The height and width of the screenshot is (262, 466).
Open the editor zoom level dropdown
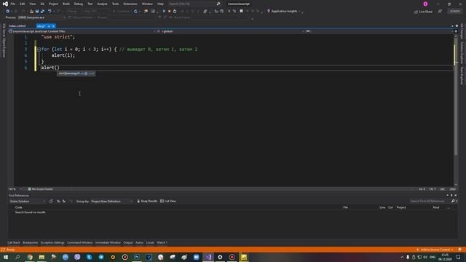[15, 189]
